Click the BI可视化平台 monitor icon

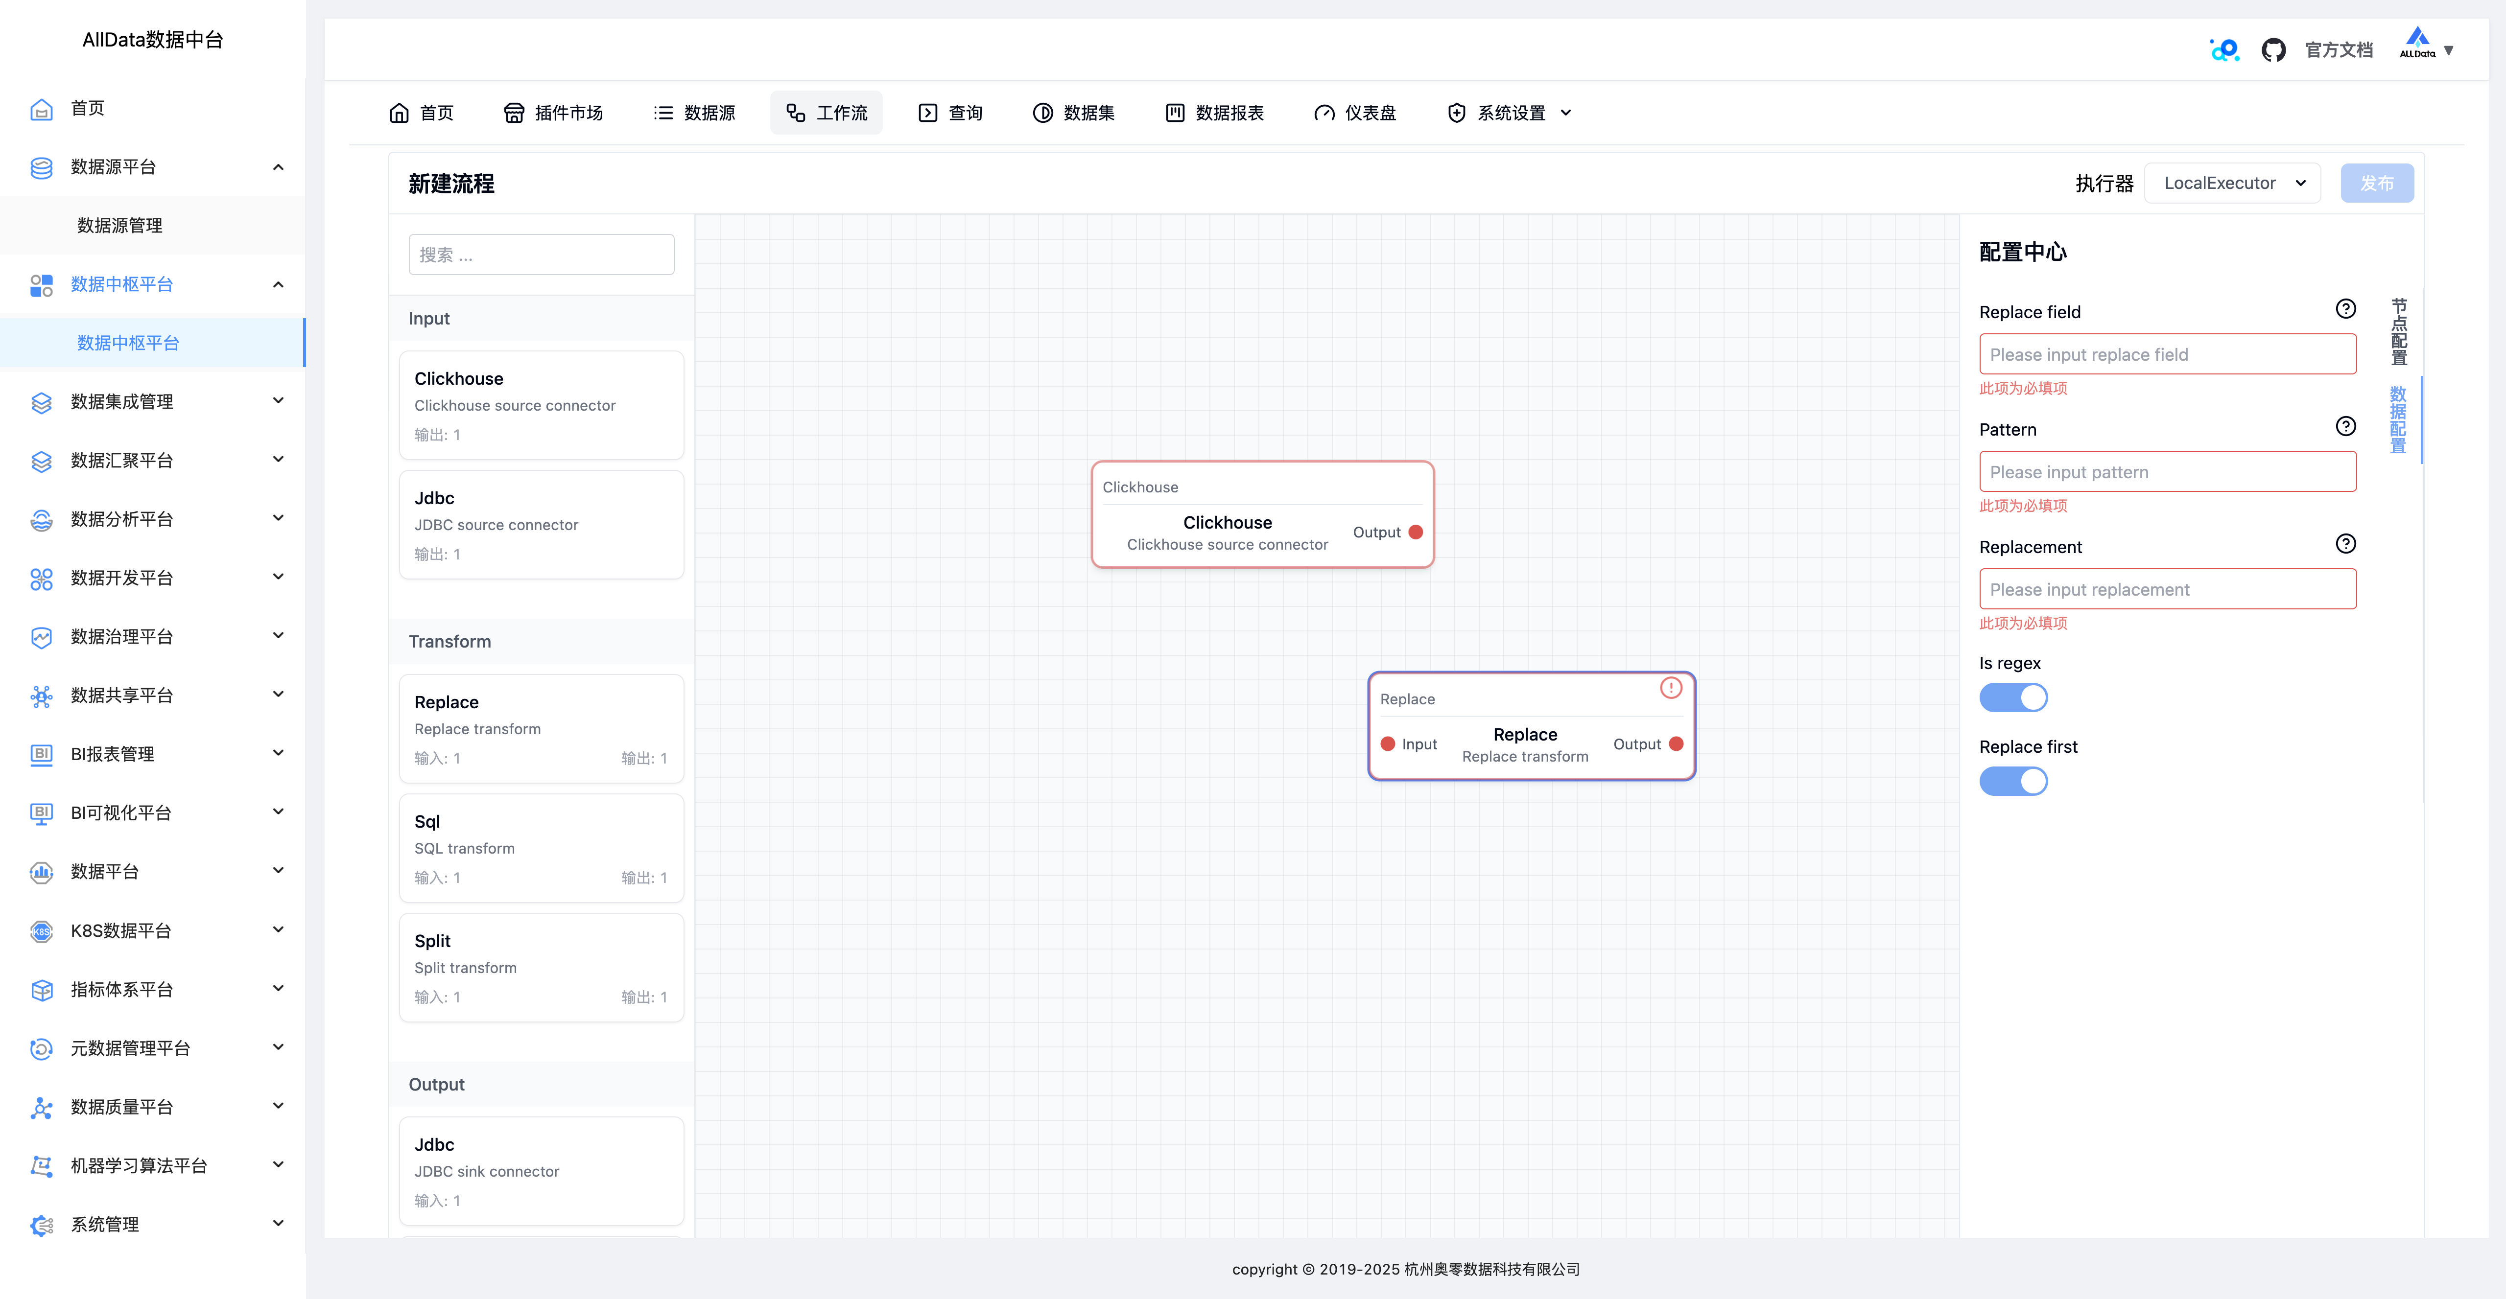(41, 814)
